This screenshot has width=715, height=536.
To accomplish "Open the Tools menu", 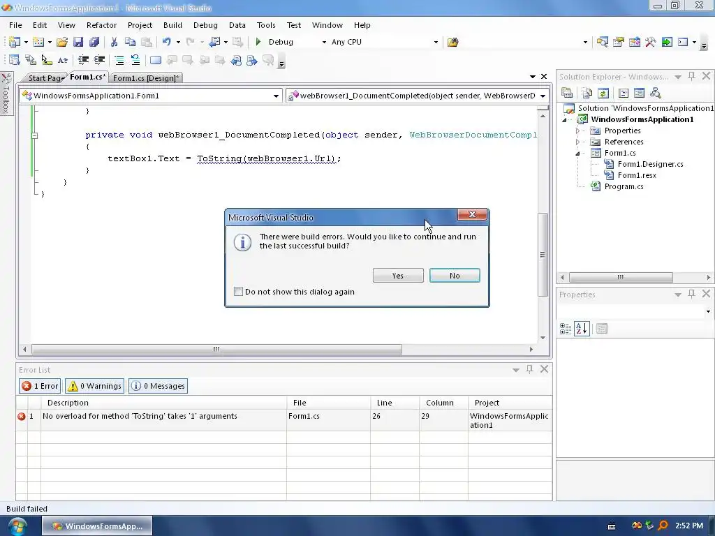I will tap(266, 25).
